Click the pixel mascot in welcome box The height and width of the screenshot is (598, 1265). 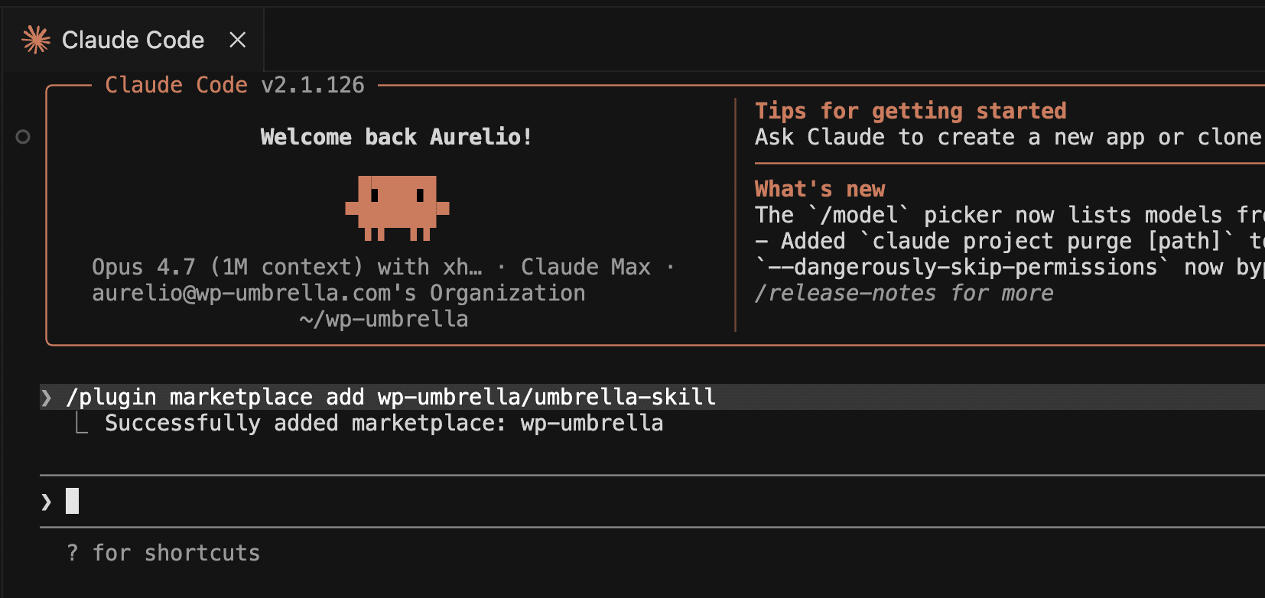pos(397,208)
